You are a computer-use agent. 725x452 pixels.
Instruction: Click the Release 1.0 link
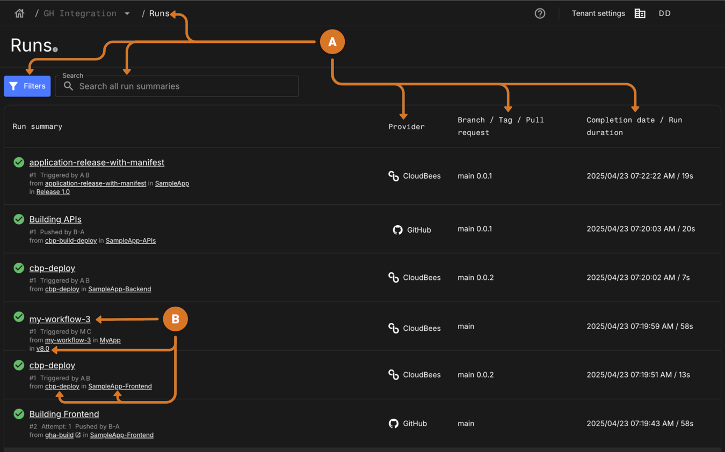coord(53,192)
